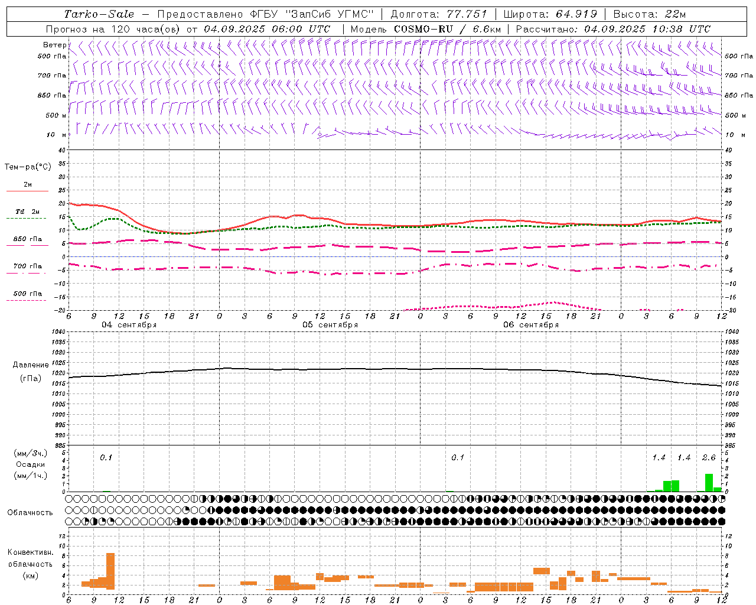Click the 'Конвективн.' convective cloud label
Screen dimensions: 756x605
pyautogui.click(x=31, y=552)
